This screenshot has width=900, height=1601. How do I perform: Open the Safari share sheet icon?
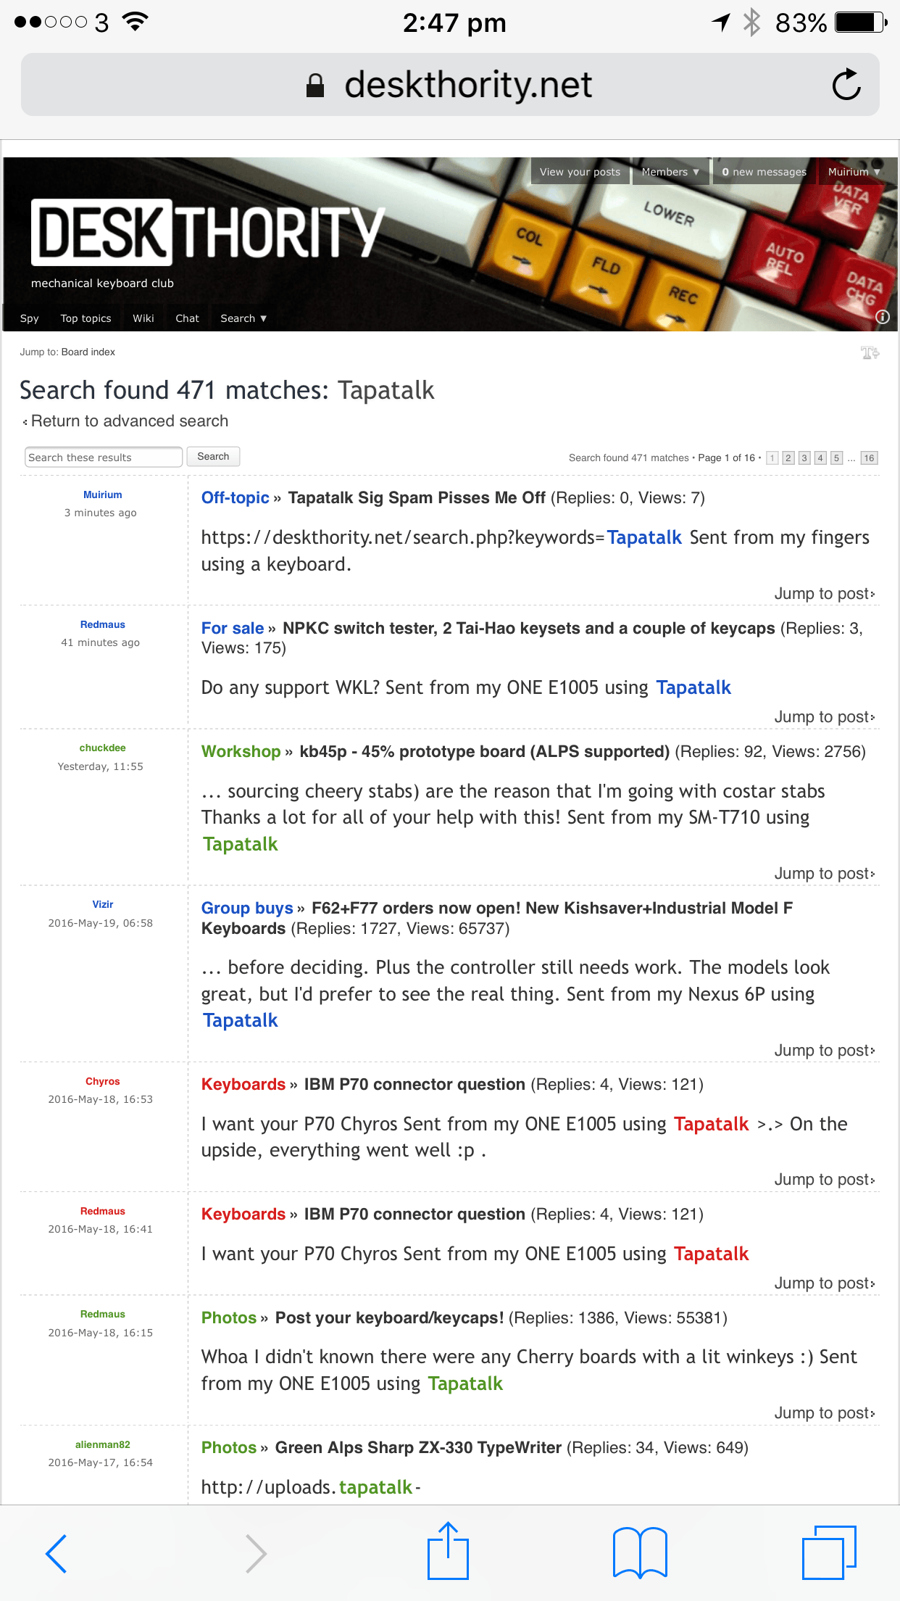[x=448, y=1552]
